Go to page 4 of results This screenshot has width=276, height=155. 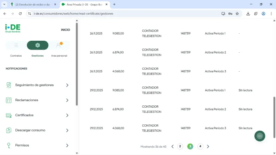200,146
